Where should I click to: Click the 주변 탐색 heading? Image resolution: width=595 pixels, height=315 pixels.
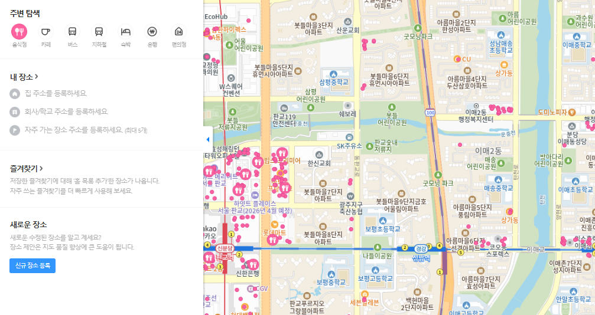(25, 14)
